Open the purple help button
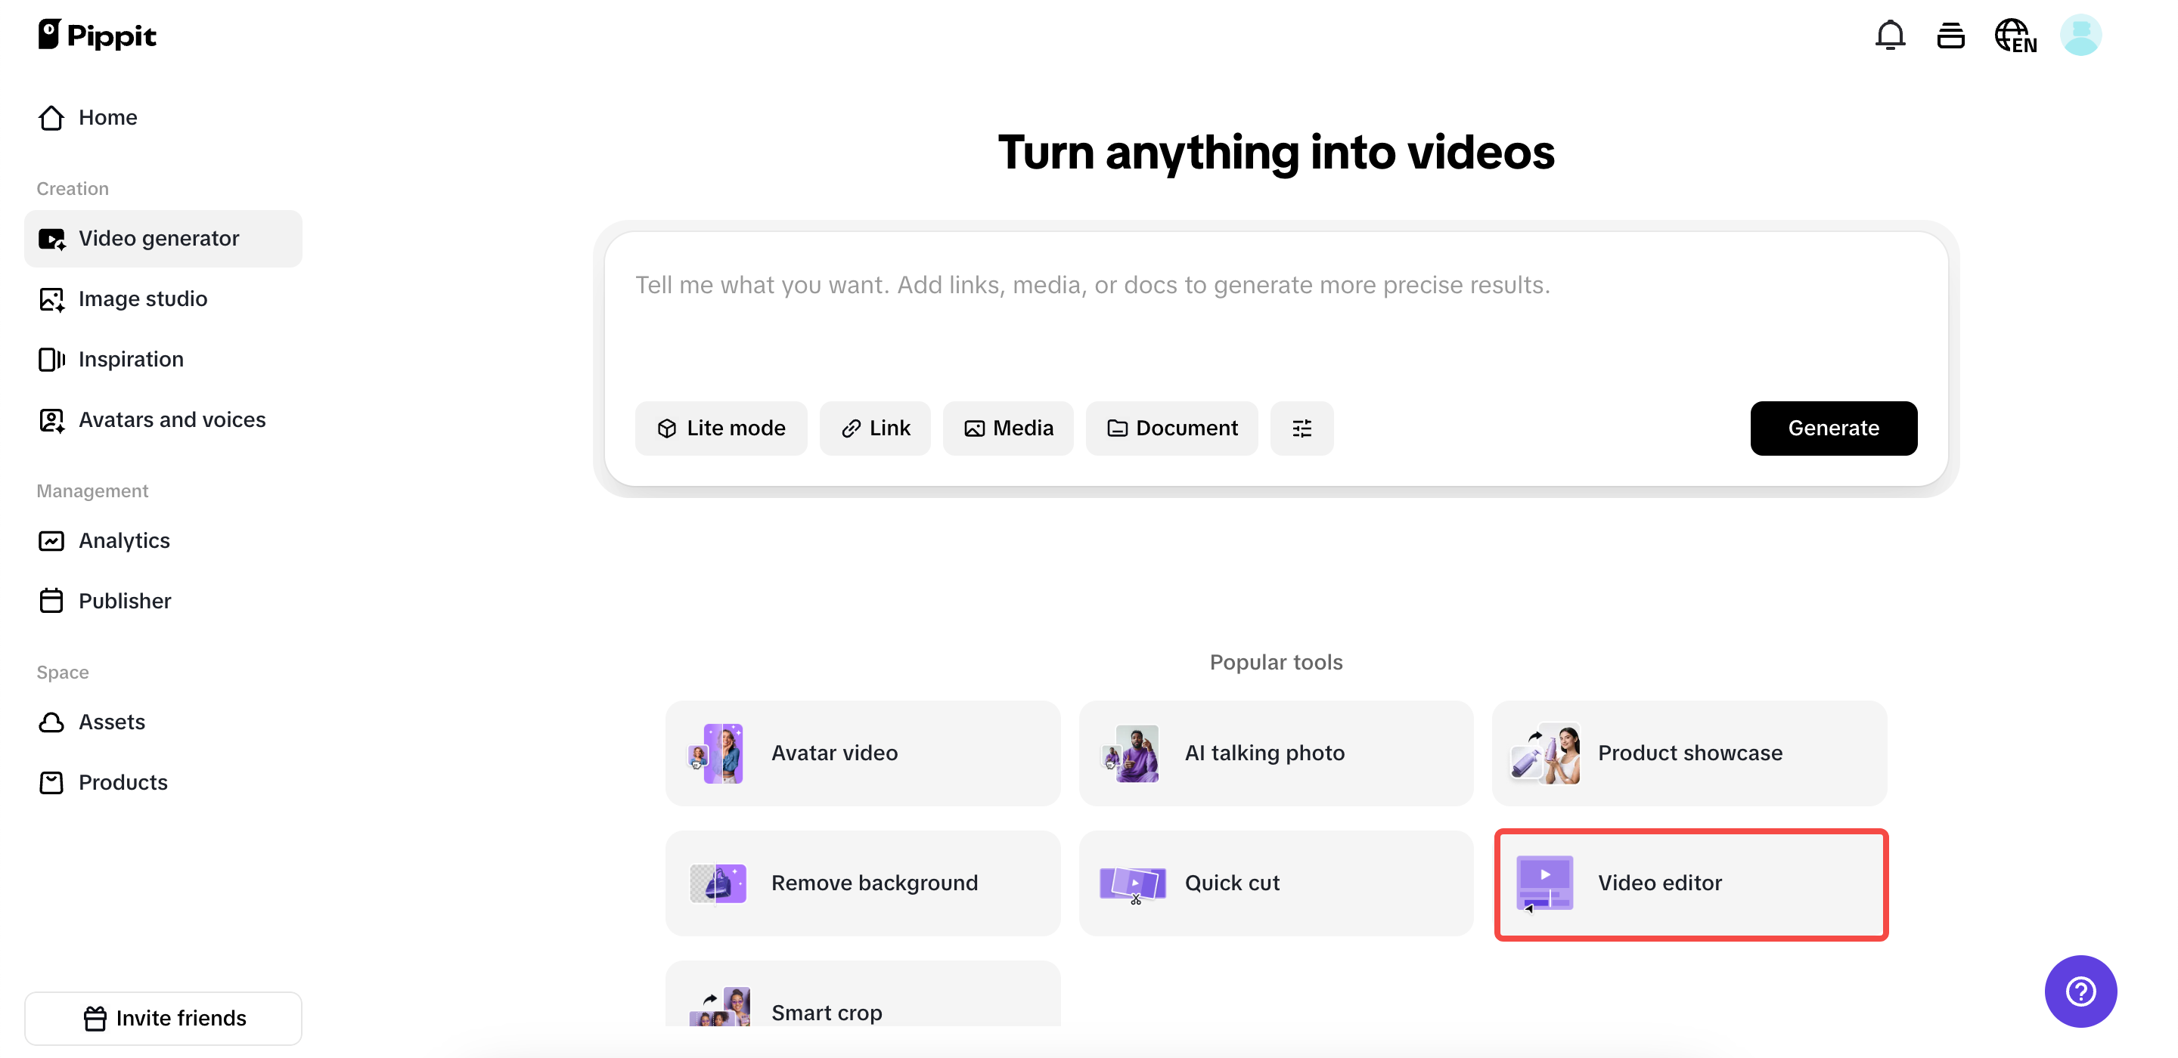 point(2080,991)
